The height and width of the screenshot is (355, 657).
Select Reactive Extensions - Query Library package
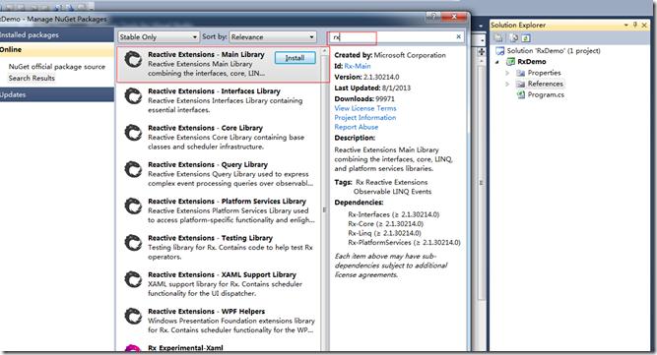pyautogui.click(x=219, y=174)
